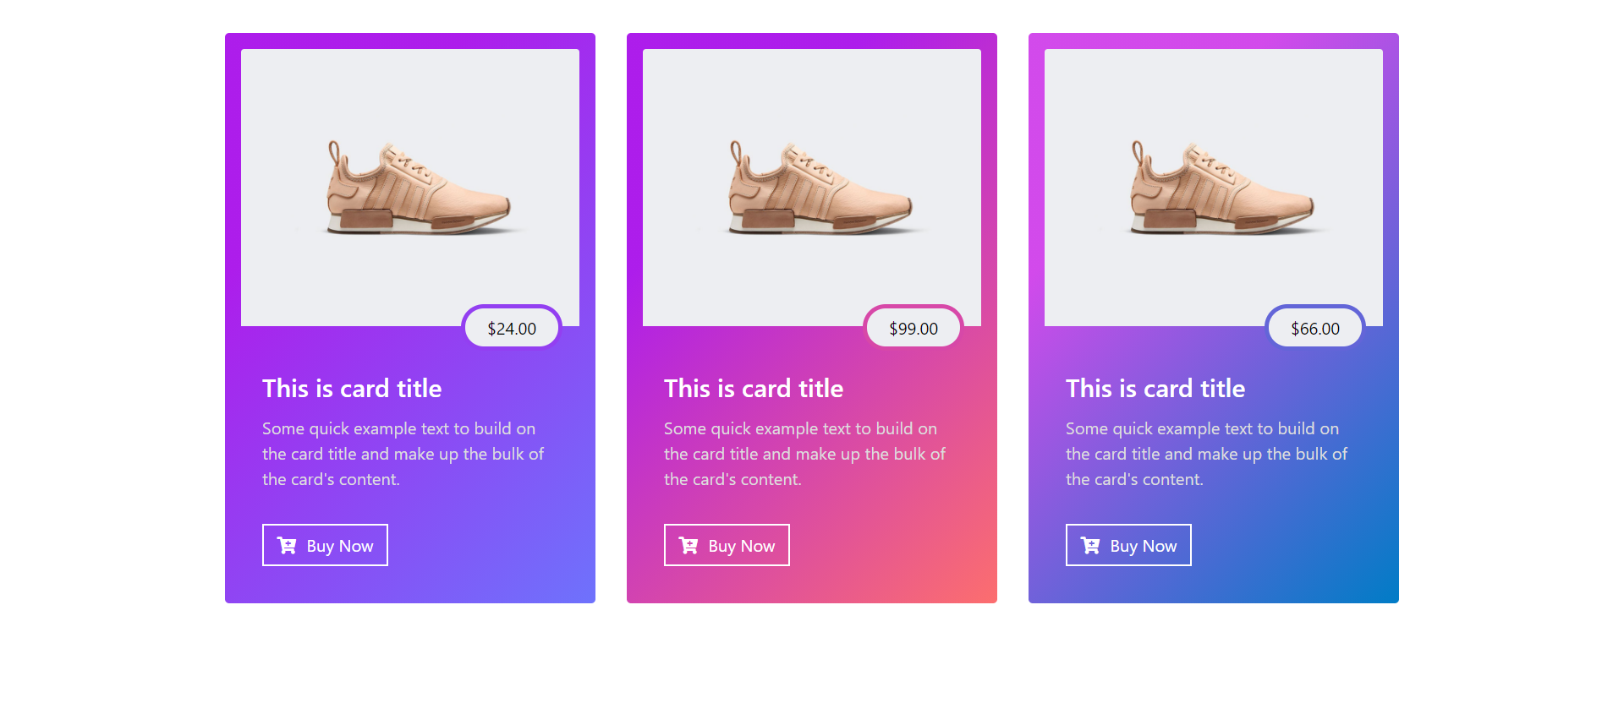Open the right card's title link
The height and width of the screenshot is (703, 1624).
tap(1155, 388)
